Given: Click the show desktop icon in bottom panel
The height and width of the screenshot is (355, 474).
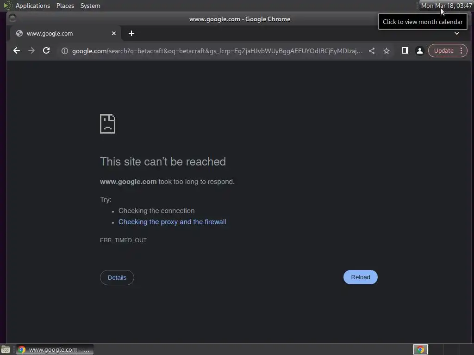Looking at the screenshot, I should point(6,349).
